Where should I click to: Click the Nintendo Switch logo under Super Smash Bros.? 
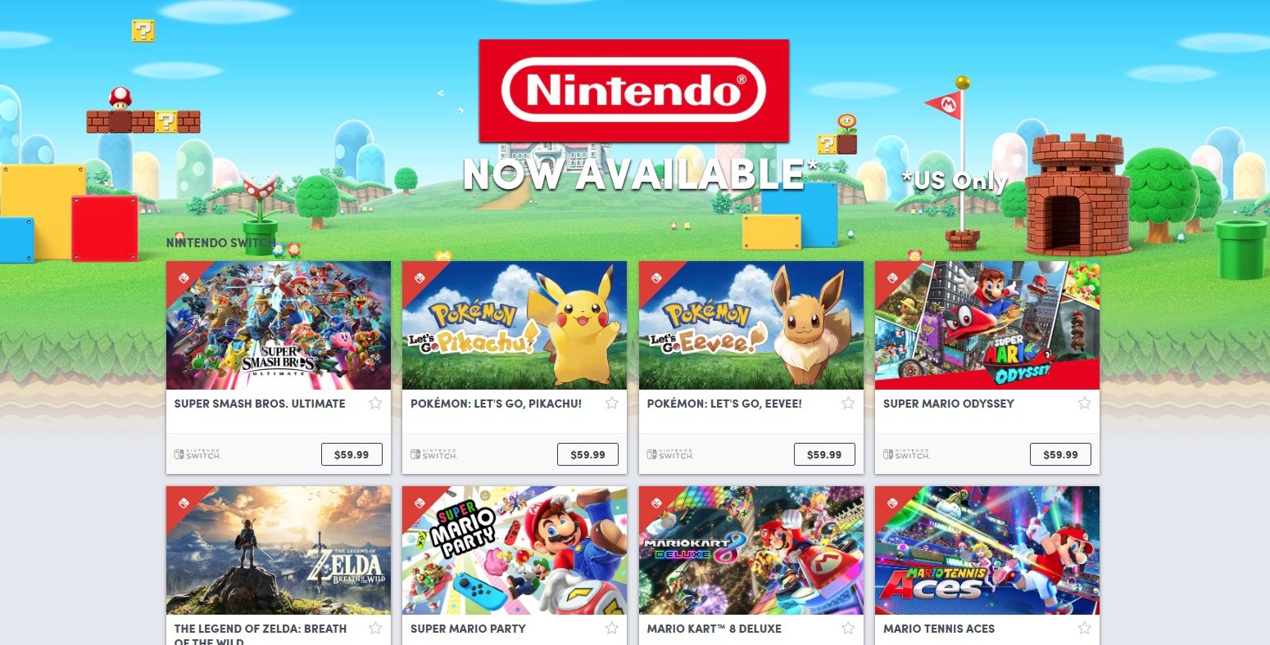click(197, 454)
